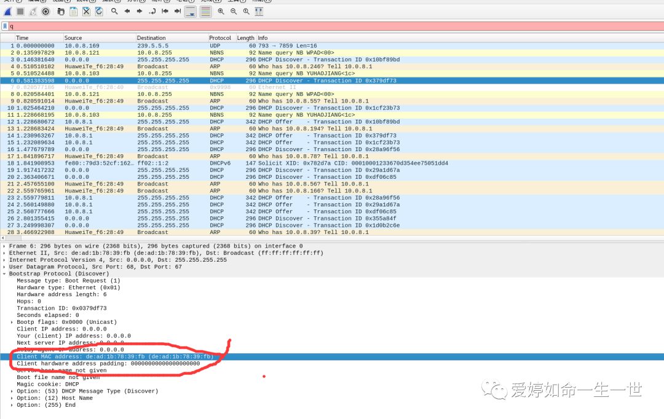Viewport: 664px width, 419px height.
Task: Expand User Datagram Protocol section
Action: [4, 267]
